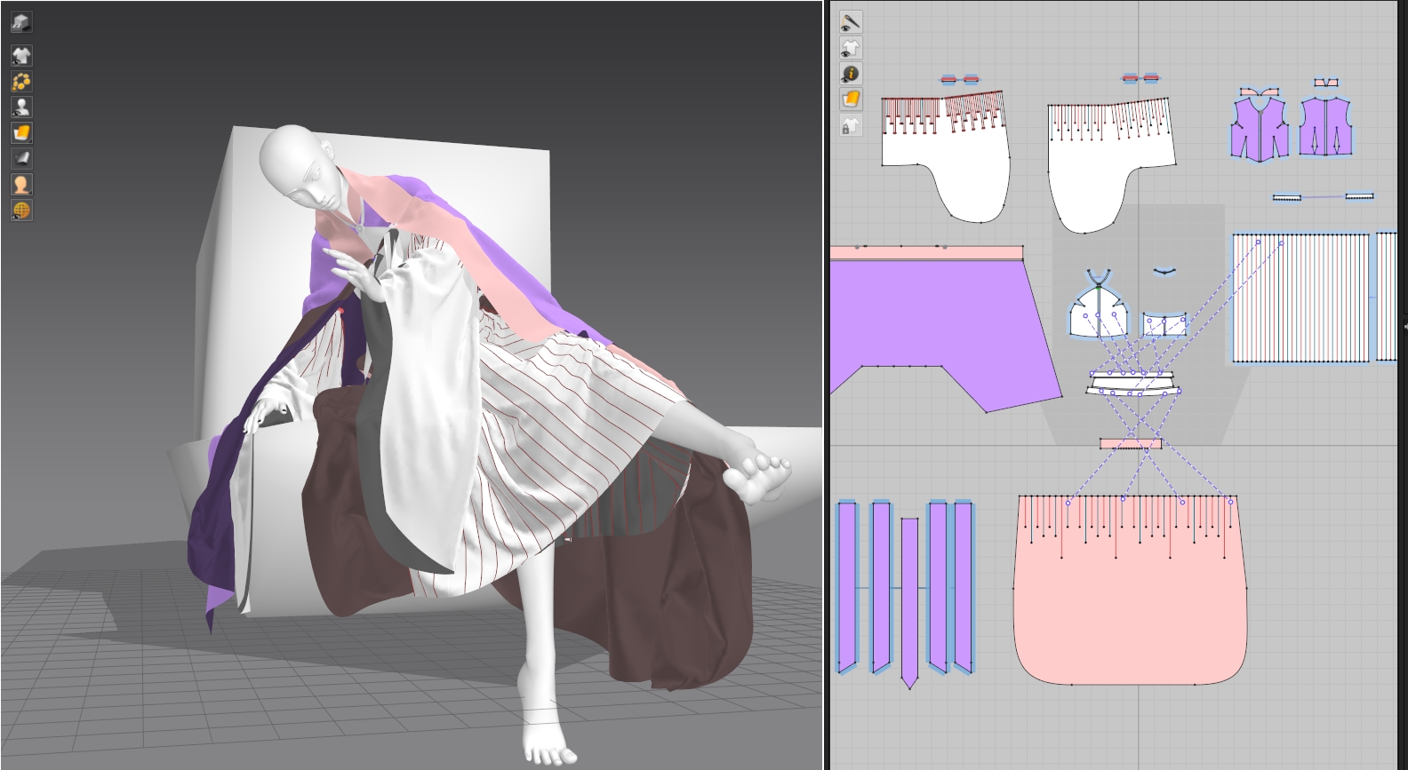Open the avatar render style icon
This screenshot has width=1408, height=770.
pyautogui.click(x=21, y=185)
